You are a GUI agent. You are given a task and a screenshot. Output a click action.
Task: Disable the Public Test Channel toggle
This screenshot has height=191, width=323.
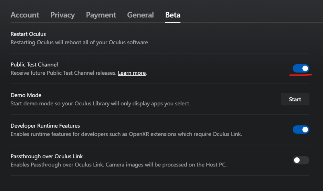[301, 69]
